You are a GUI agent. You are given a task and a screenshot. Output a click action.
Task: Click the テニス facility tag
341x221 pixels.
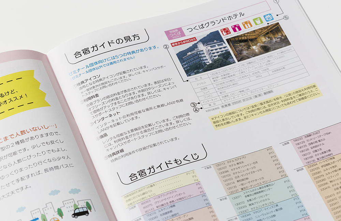click(247, 99)
